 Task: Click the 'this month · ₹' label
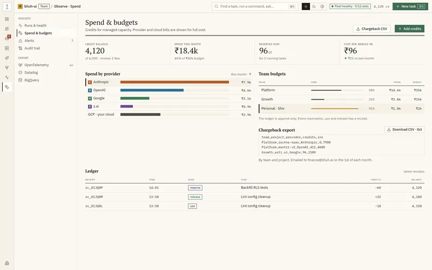241,75
